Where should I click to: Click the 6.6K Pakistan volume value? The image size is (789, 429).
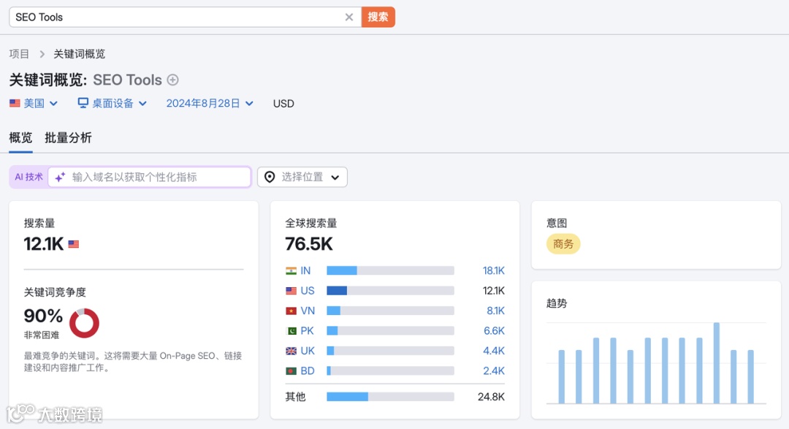tap(494, 331)
